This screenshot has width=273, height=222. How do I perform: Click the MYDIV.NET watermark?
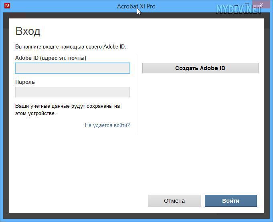[239, 9]
